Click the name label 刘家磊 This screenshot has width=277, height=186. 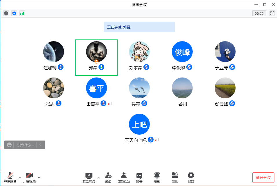coord(136,68)
